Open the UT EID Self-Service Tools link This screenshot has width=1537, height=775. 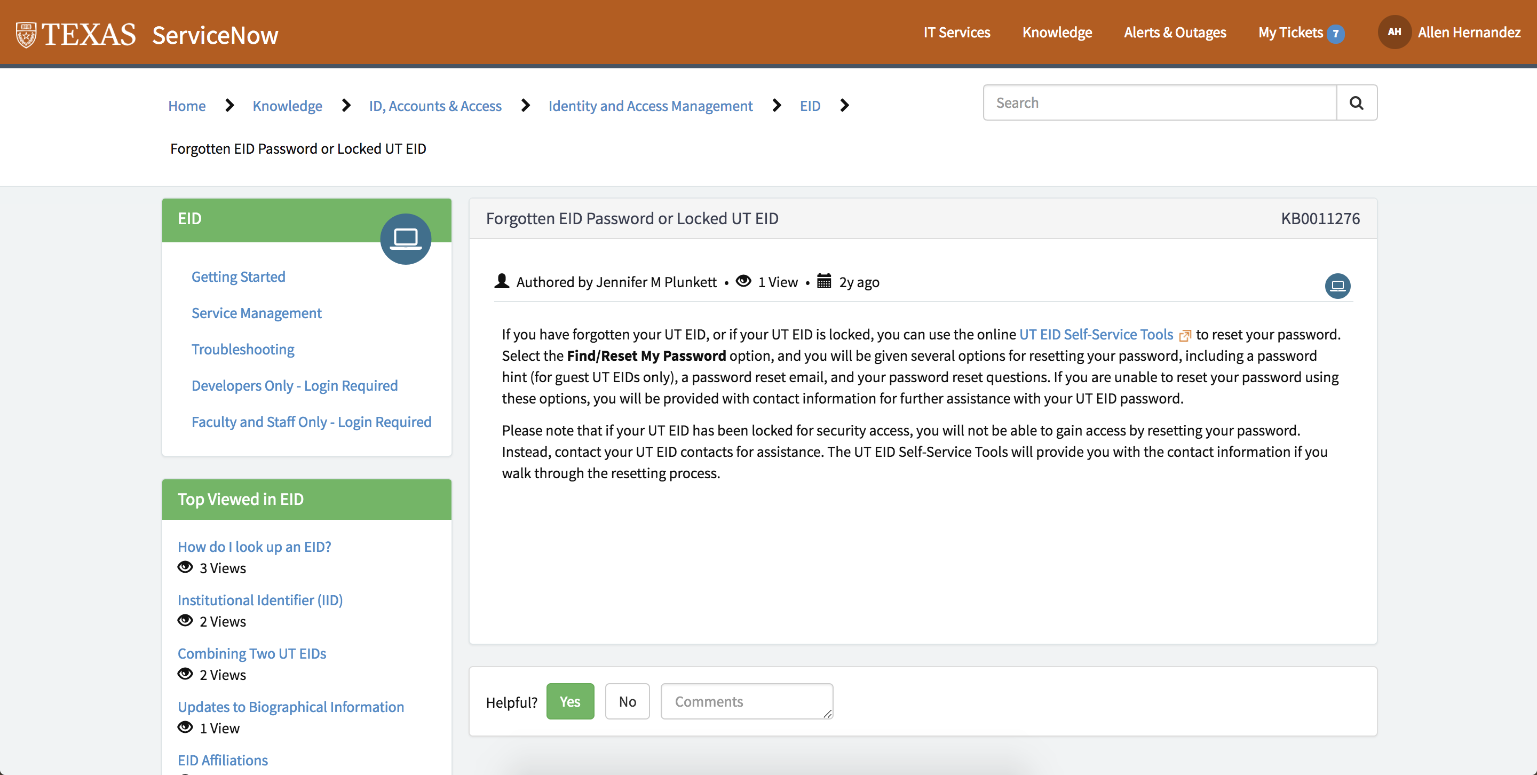pyautogui.click(x=1096, y=334)
